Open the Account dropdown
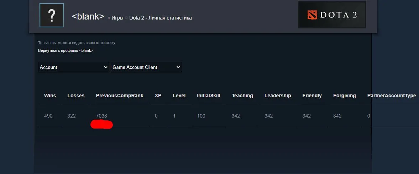The width and height of the screenshot is (419, 174). click(73, 67)
